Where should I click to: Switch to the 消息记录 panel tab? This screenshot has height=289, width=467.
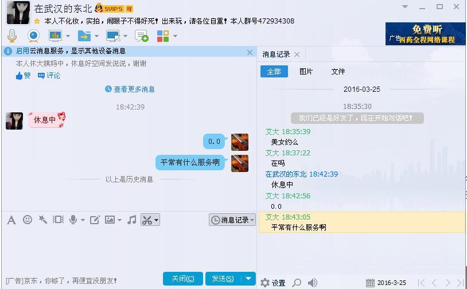[276, 54]
